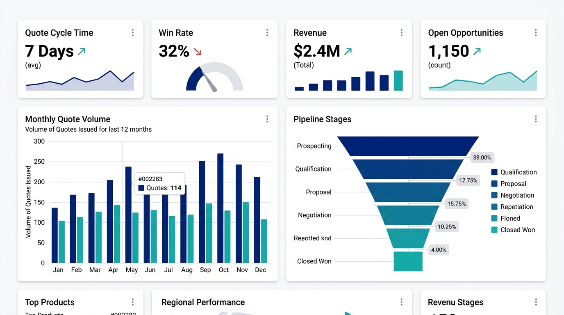564x315 pixels.
Task: Open the Quote Cycle Time options menu
Action: [x=132, y=32]
